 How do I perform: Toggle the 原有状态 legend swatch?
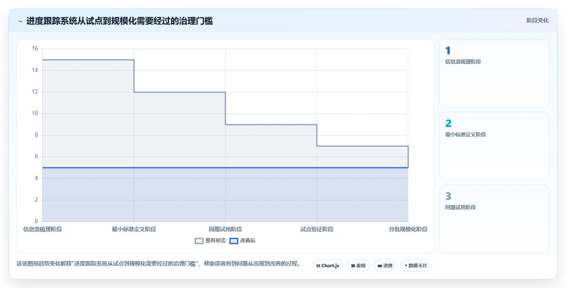199,241
